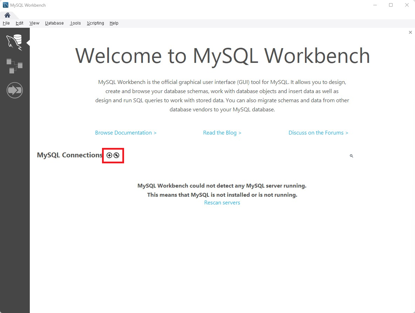Click the MySQL Connections heading

pyautogui.click(x=70, y=155)
